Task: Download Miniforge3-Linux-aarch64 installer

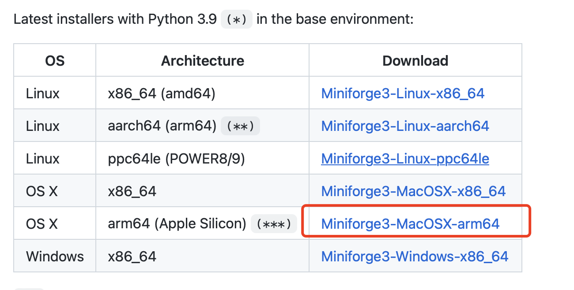Action: point(404,126)
